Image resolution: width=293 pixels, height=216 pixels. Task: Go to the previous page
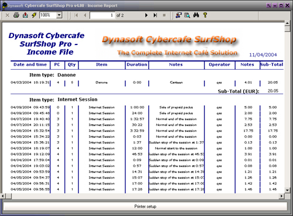tap(85, 15)
